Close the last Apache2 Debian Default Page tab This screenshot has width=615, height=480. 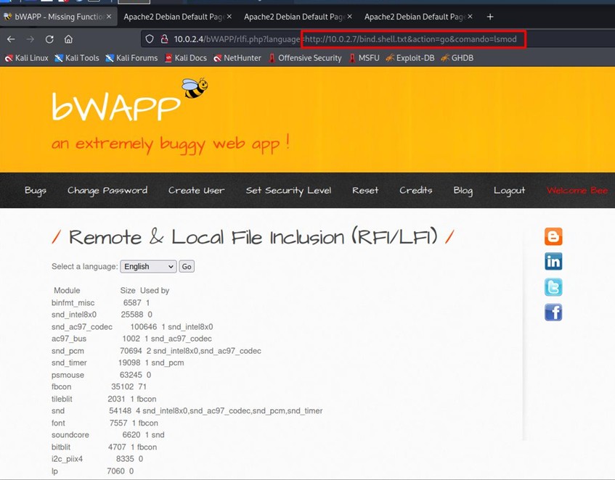tap(470, 17)
